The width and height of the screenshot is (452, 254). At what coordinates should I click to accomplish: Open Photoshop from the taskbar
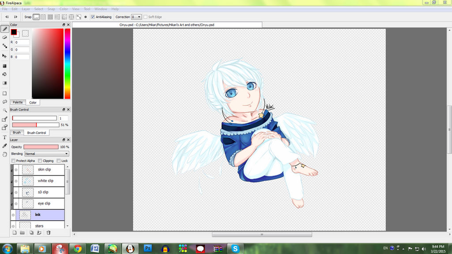147,248
